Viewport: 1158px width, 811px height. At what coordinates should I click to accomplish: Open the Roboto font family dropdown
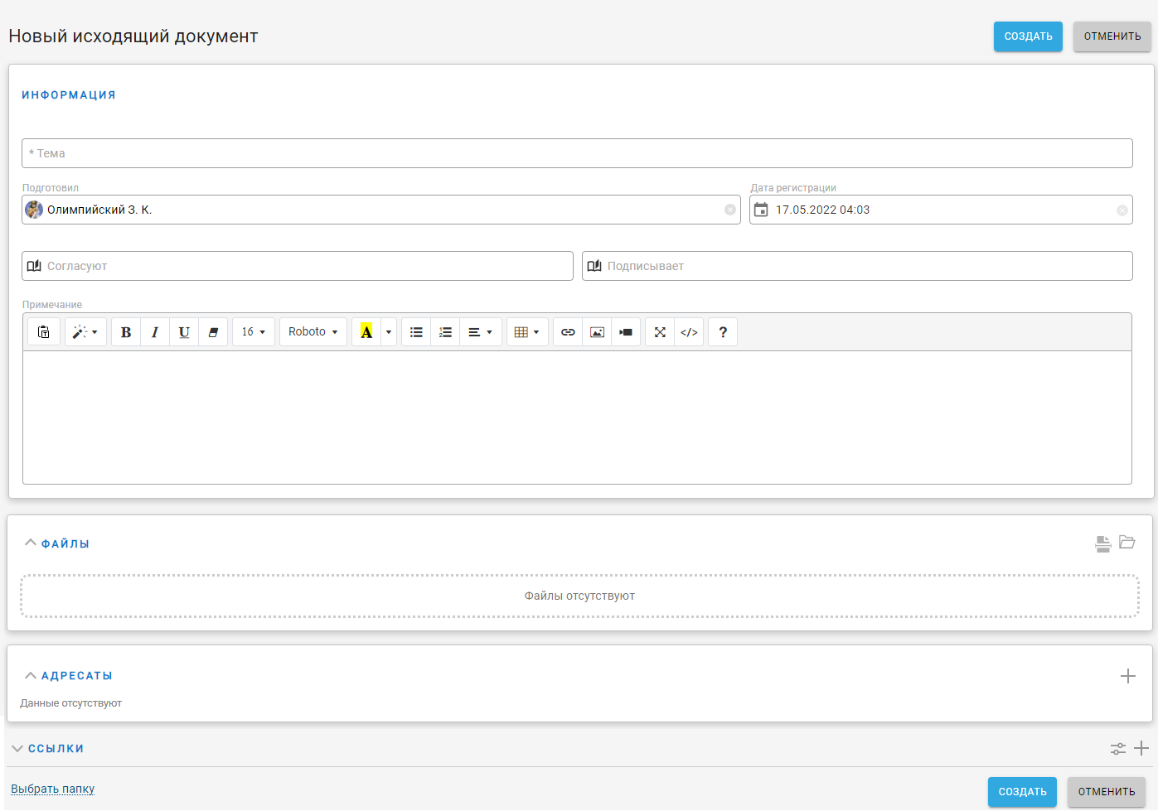click(x=313, y=332)
